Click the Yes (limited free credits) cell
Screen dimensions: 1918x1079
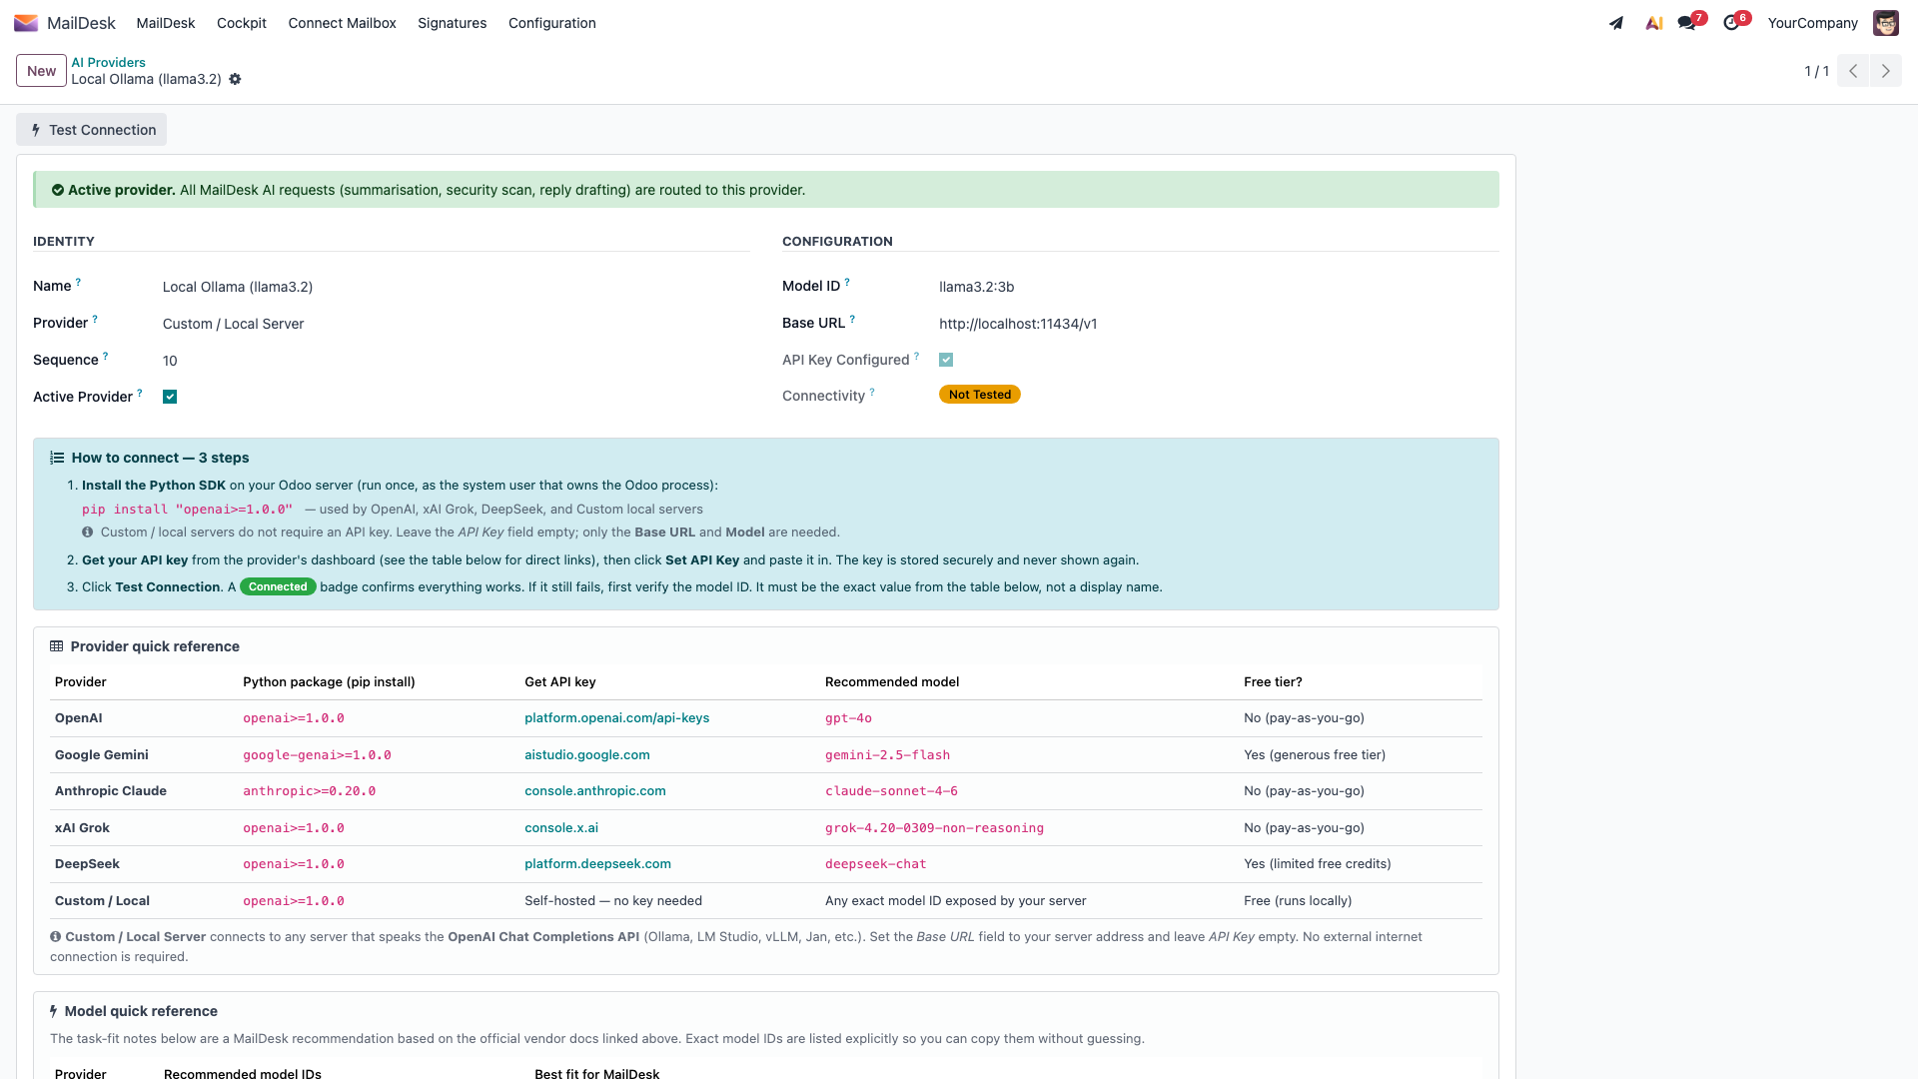[x=1317, y=864]
